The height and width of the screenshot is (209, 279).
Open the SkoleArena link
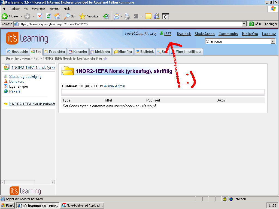coord(205,34)
